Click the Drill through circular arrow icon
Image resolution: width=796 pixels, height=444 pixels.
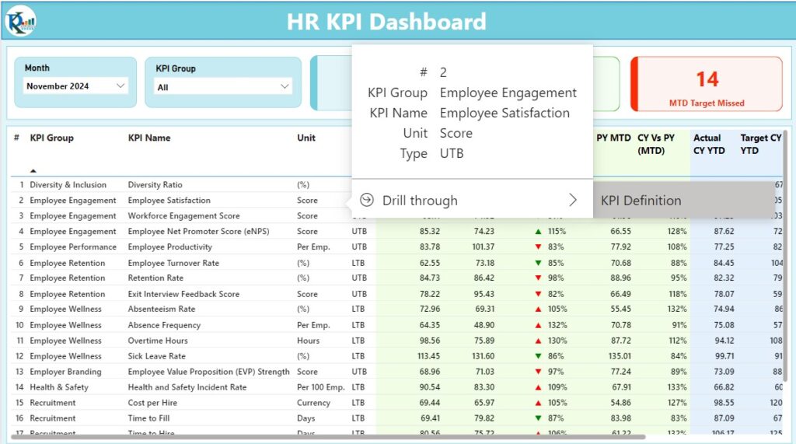367,200
